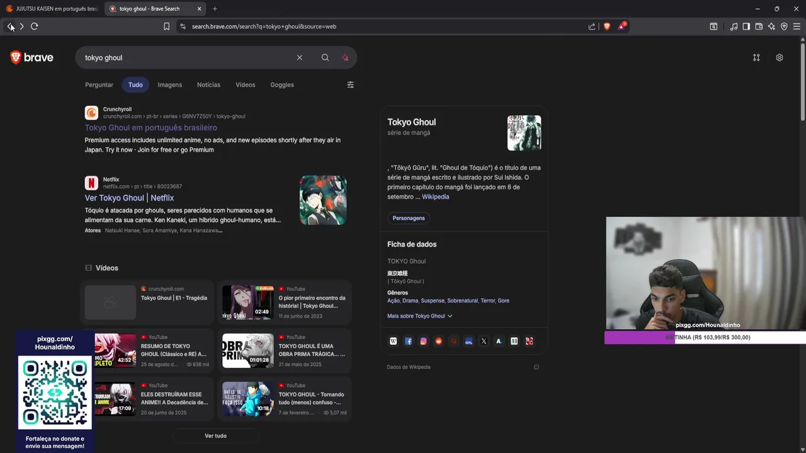Screen dimensions: 806x453
Task: Open Brave Shields panel
Action: coord(607,26)
